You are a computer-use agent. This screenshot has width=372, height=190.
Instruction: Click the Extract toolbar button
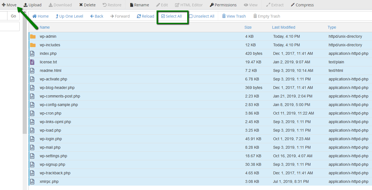(x=275, y=5)
